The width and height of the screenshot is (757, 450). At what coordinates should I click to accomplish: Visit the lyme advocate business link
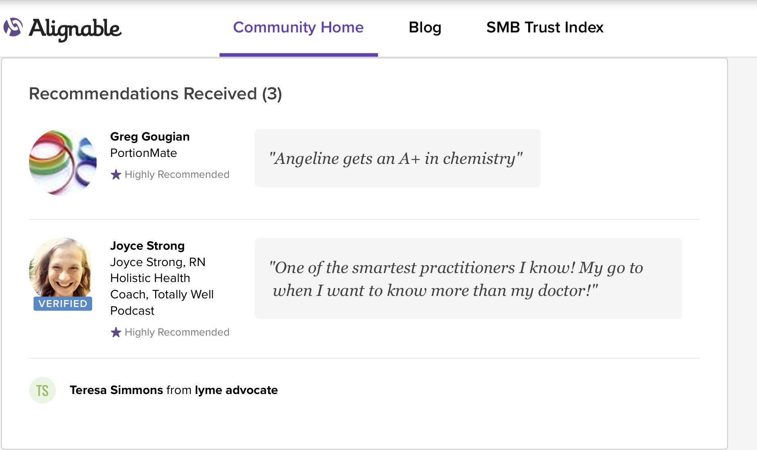click(x=236, y=390)
